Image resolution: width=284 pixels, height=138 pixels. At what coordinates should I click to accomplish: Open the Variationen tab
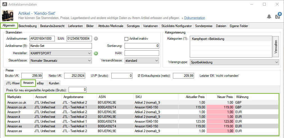pos(150,26)
